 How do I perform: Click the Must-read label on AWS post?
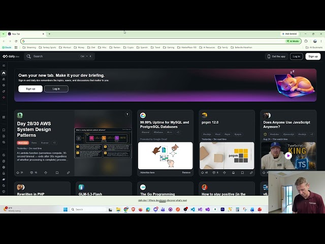coord(23,143)
